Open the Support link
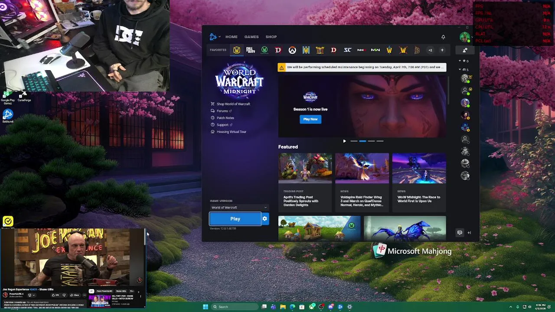This screenshot has height=312, width=555. [x=222, y=125]
